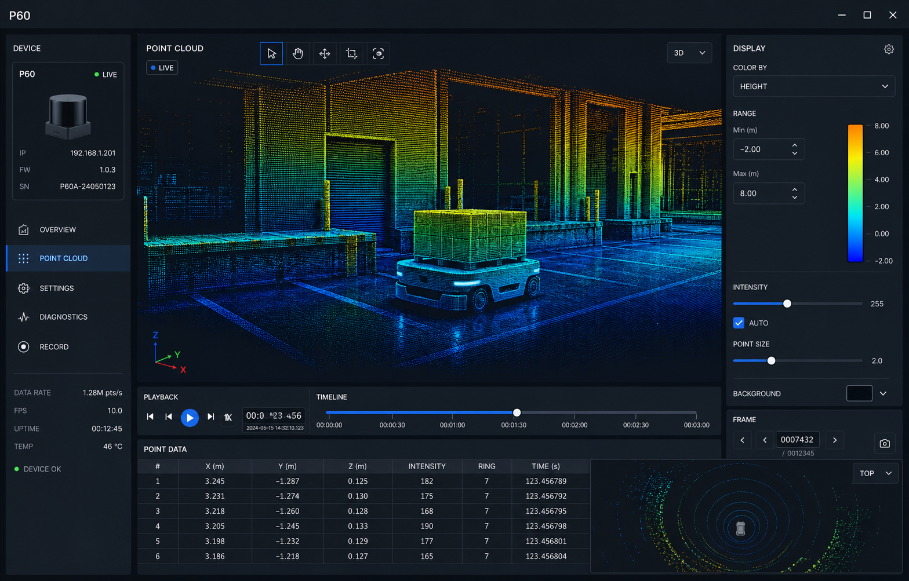Viewport: 909px width, 581px height.
Task: Click the Min (m) field showing -2.00
Action: pos(769,149)
